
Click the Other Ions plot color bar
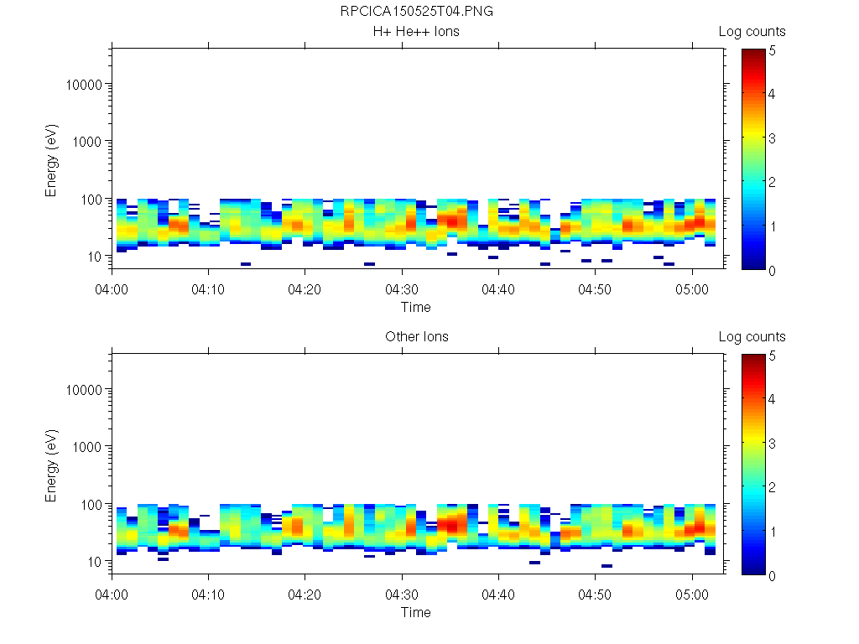[x=753, y=465]
